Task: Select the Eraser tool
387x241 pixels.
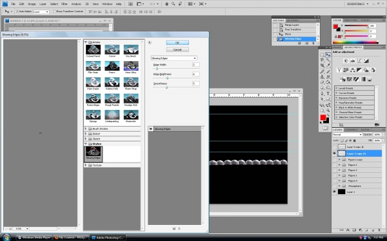Action: pyautogui.click(x=322, y=82)
